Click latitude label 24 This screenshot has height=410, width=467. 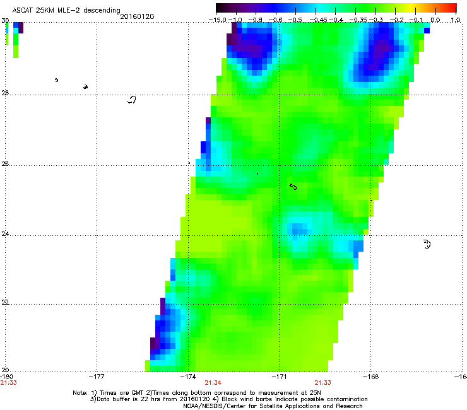pos(5,234)
